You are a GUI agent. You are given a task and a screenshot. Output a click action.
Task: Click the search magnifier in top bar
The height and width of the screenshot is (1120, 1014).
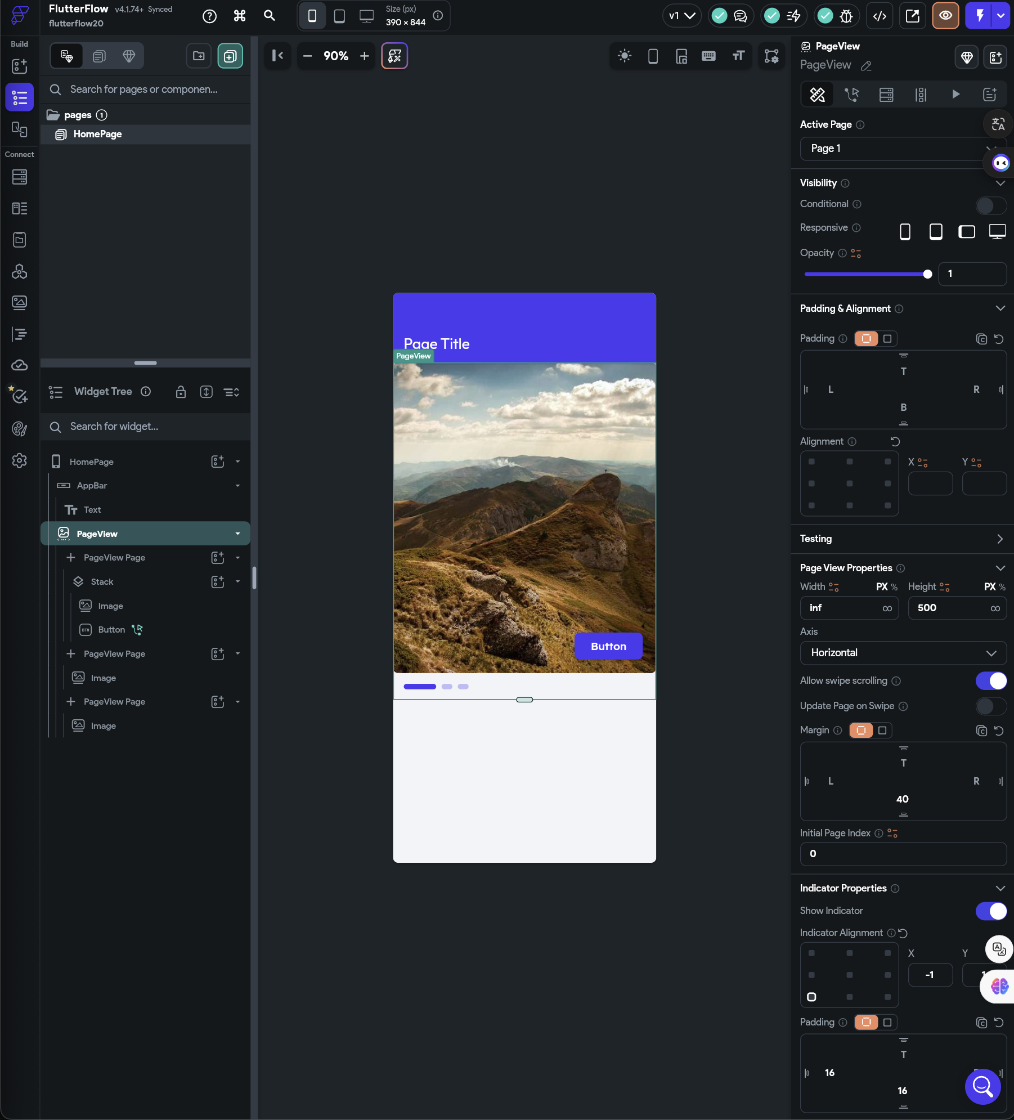tap(270, 16)
